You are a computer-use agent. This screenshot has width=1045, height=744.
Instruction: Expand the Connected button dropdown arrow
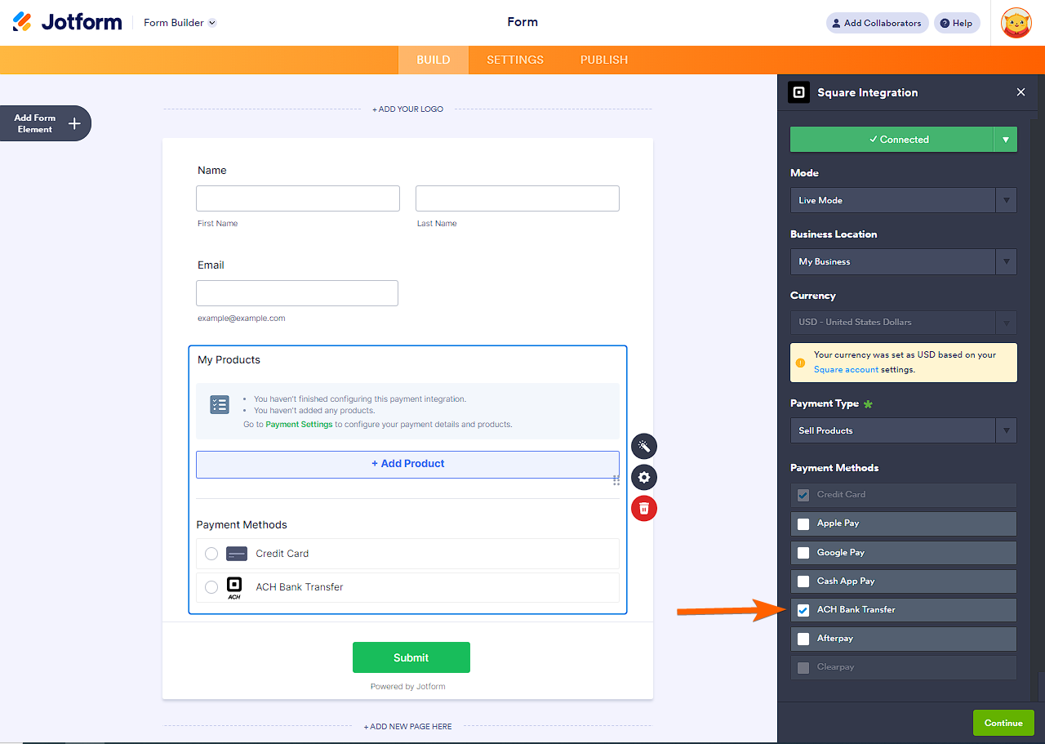point(1005,140)
